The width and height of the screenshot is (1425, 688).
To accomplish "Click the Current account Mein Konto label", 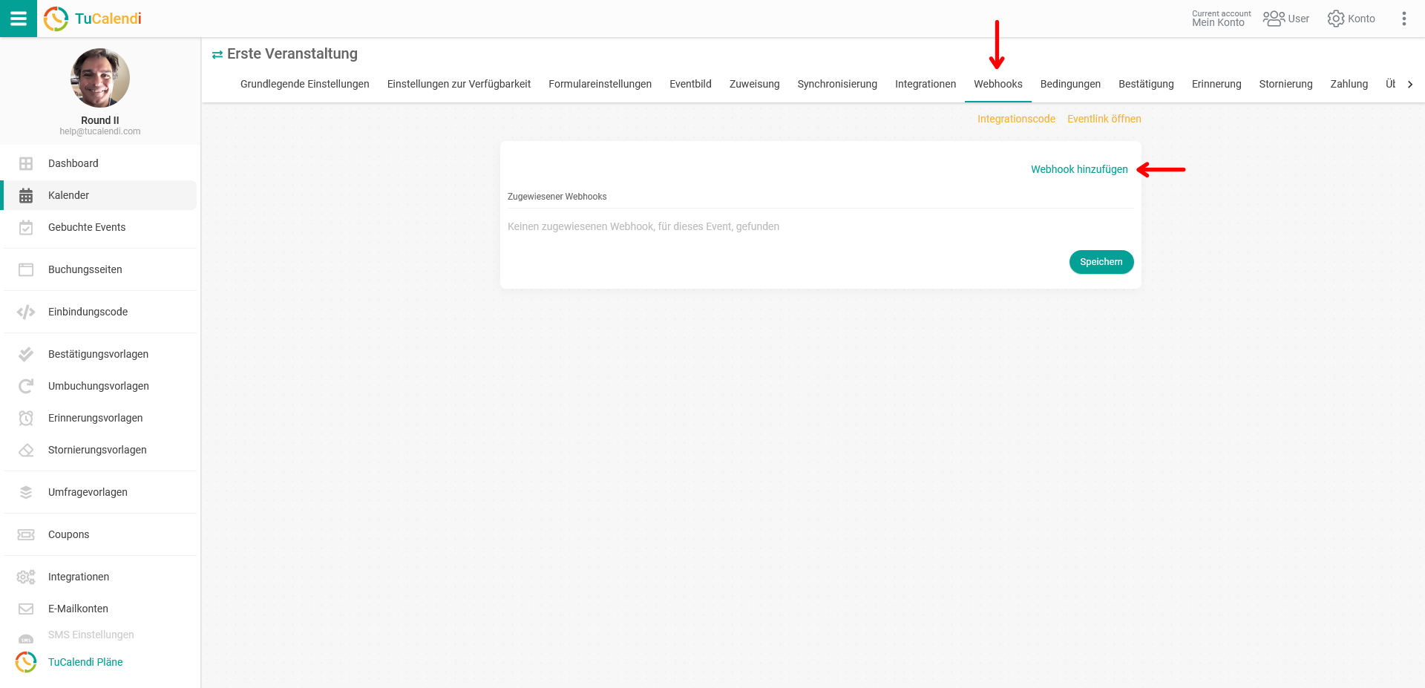I will pyautogui.click(x=1221, y=19).
